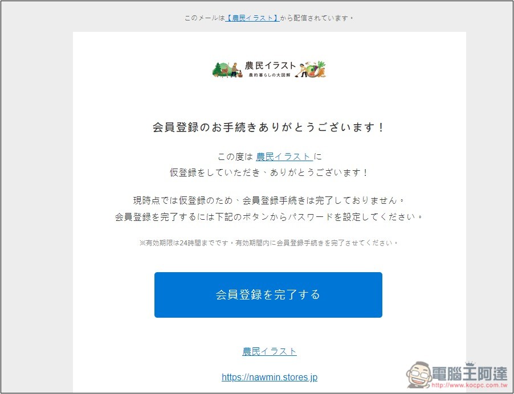Viewport: 514px width, 394px height.
Task: Click the 農民イラスト logo title text
Action: [271, 65]
